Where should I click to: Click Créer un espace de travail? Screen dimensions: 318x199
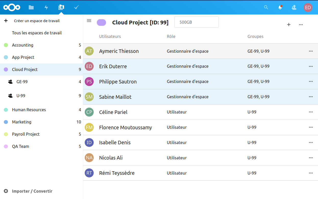[37, 21]
